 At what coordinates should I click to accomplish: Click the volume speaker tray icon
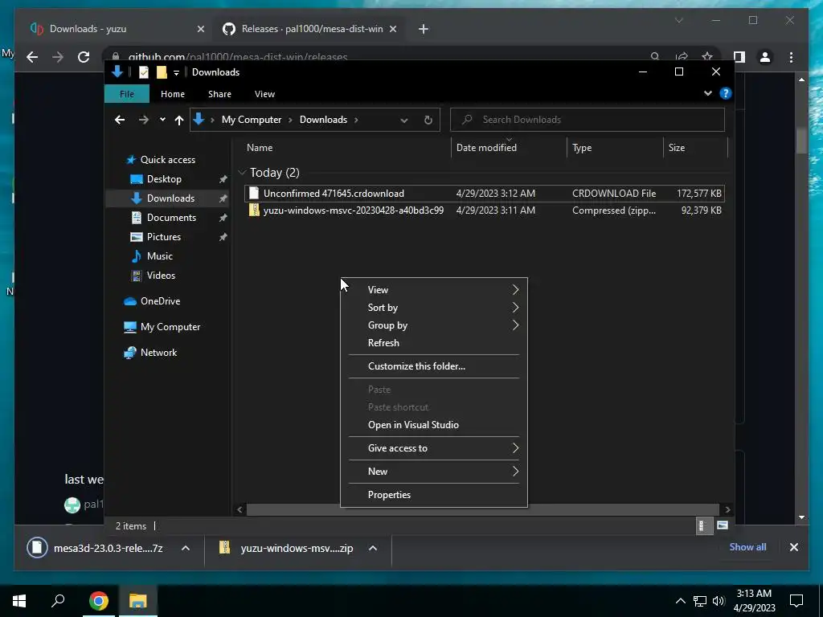pyautogui.click(x=719, y=601)
